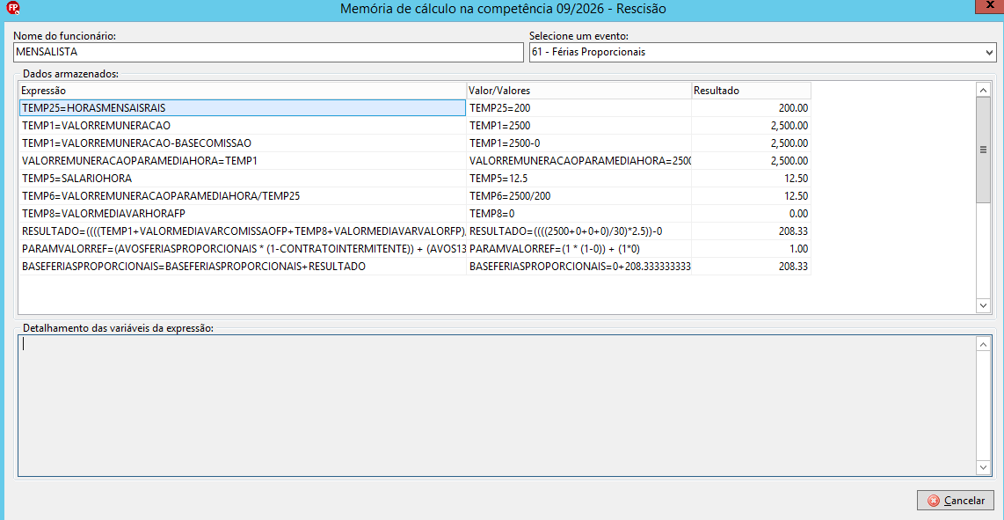1004x520 pixels.
Task: Click the value cell BASEFERIASPROPORCIONAIS=0+208.333
Action: [578, 266]
